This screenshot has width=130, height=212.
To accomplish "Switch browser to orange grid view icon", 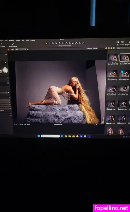I will coord(109,48).
